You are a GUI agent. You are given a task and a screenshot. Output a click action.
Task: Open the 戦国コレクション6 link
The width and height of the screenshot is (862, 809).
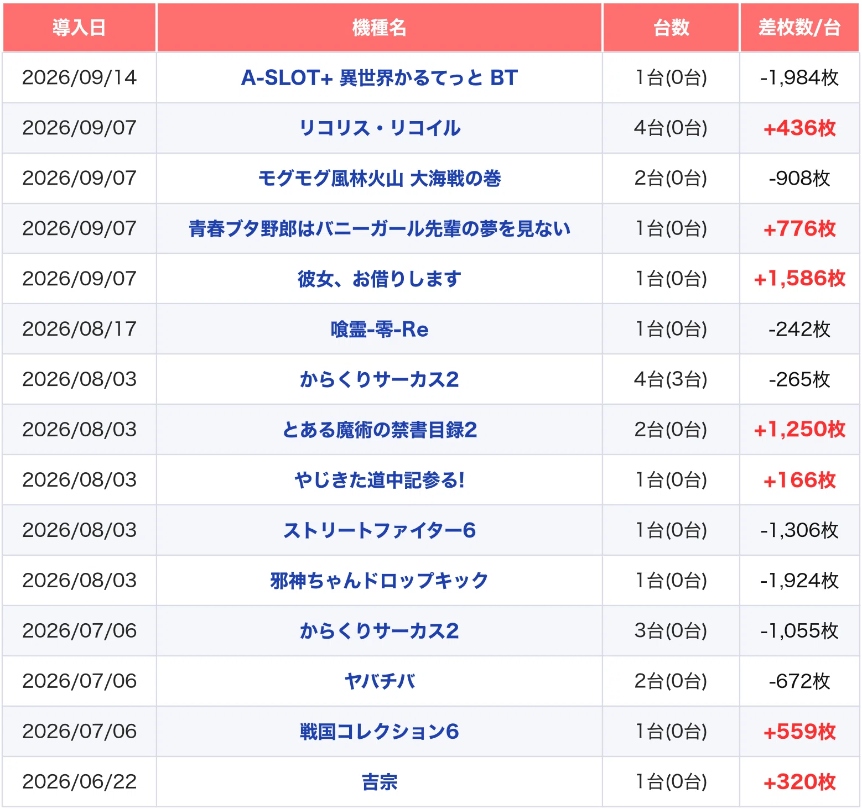(x=380, y=732)
